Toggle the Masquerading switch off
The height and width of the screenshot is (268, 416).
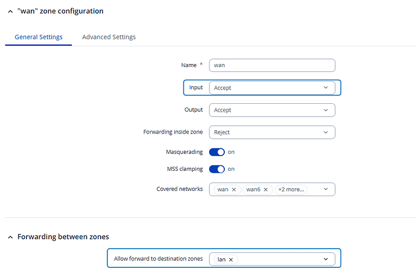(x=216, y=152)
